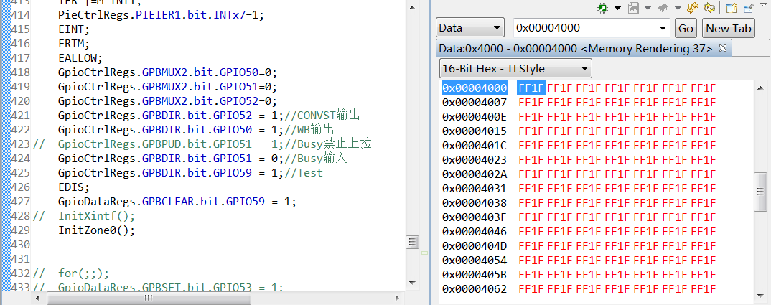Click memory address 0x00004046

click(x=475, y=231)
